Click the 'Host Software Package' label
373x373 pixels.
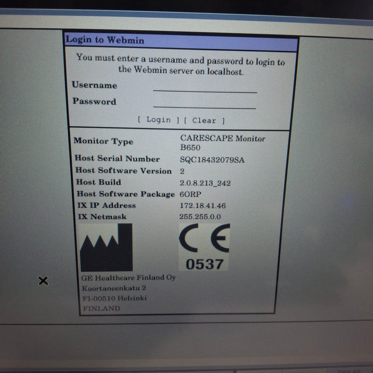point(126,194)
